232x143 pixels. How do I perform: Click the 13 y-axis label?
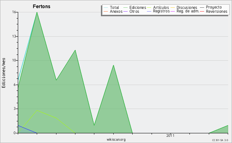[14, 36]
